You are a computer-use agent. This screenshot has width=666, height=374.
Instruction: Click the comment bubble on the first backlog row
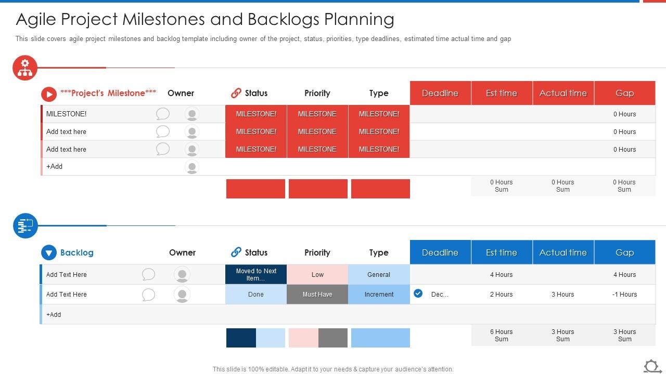pos(149,274)
